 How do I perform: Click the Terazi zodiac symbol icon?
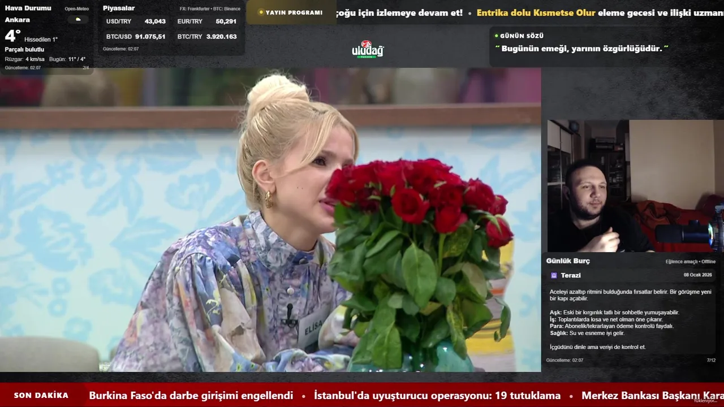tap(554, 275)
